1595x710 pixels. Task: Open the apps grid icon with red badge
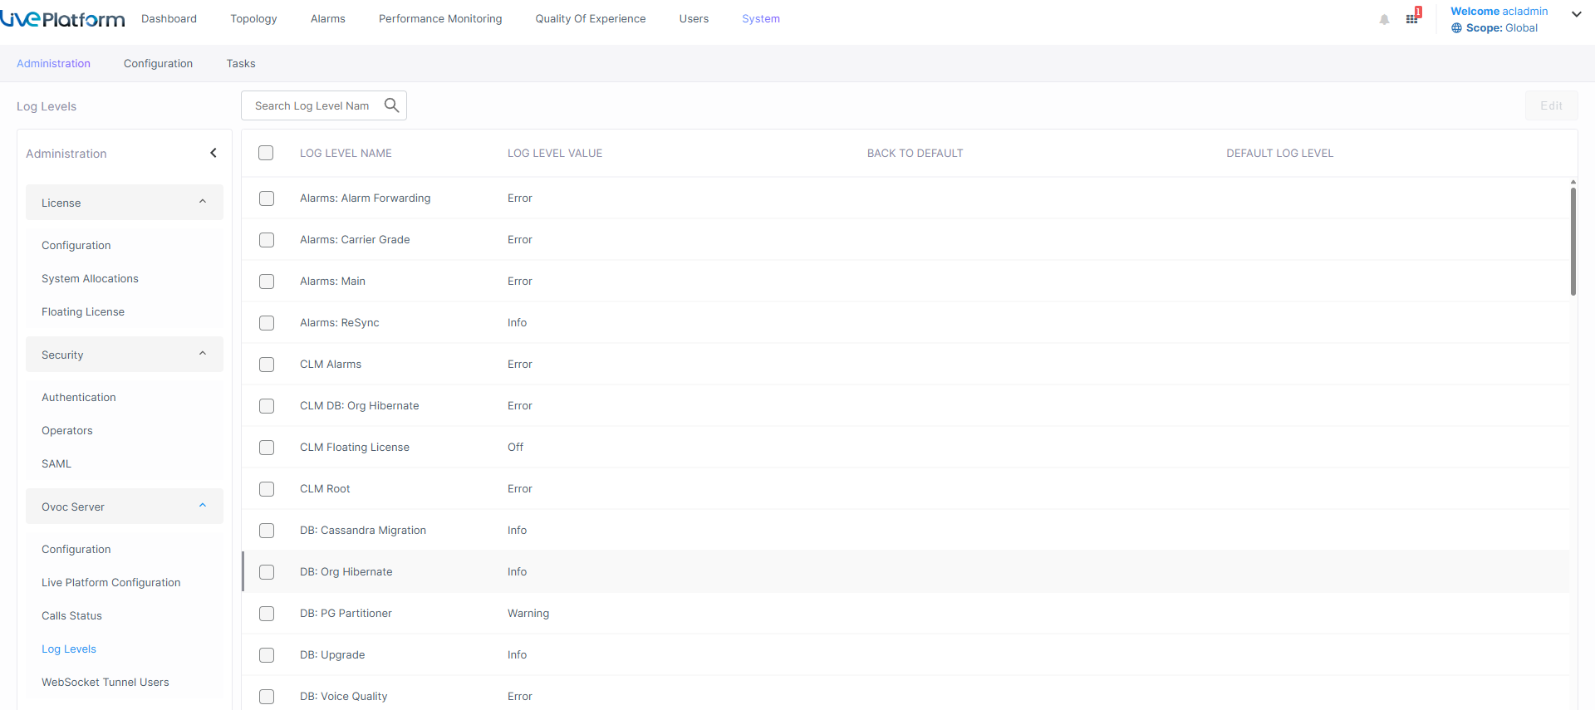1412,18
